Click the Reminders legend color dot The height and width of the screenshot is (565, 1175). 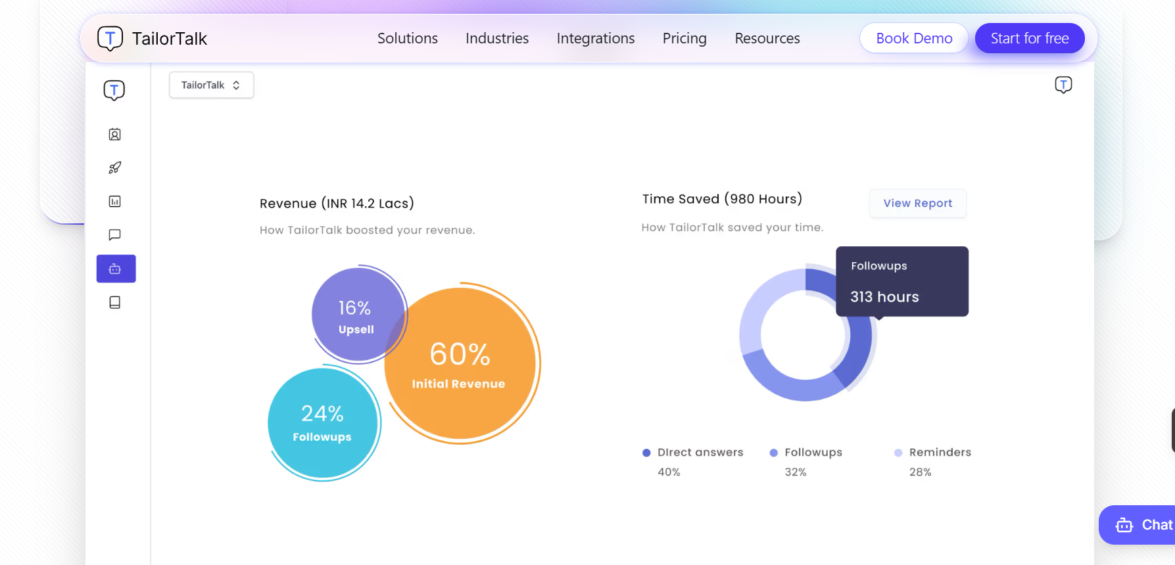[898, 453]
